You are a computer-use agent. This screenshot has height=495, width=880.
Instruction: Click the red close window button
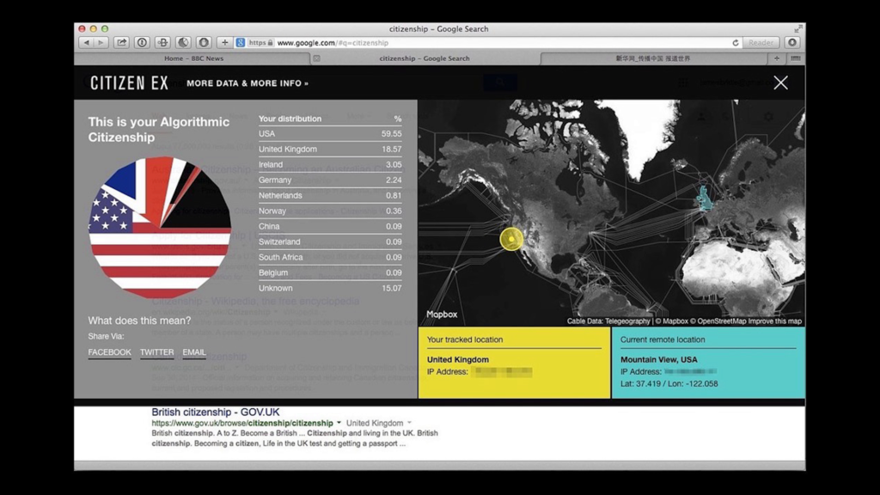click(82, 28)
